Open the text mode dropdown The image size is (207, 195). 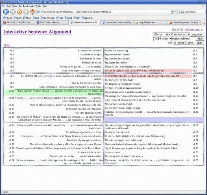click(171, 43)
